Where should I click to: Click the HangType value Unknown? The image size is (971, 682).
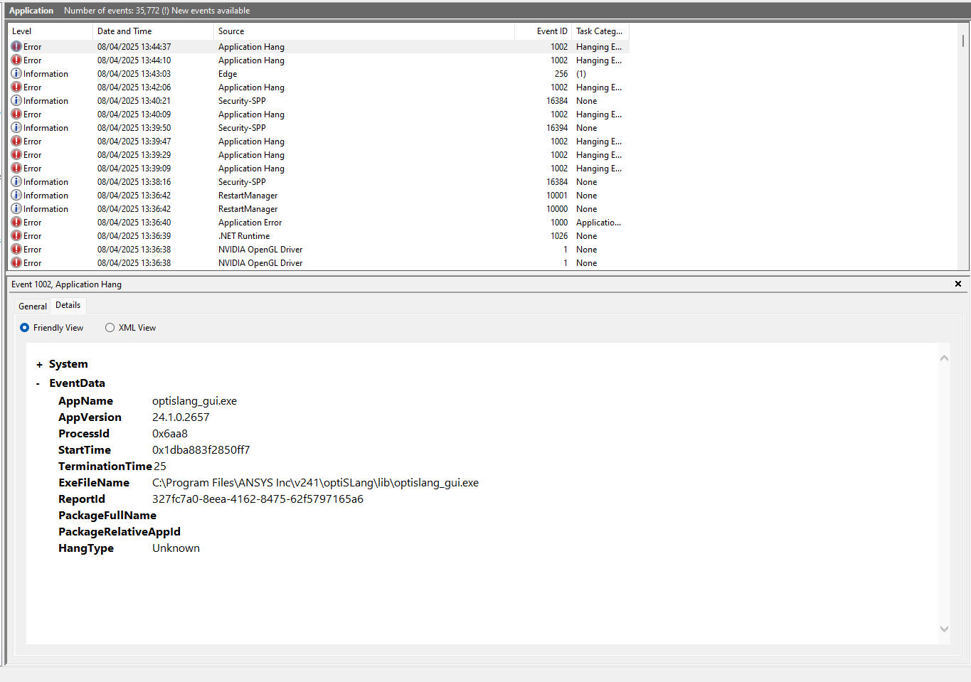(176, 548)
